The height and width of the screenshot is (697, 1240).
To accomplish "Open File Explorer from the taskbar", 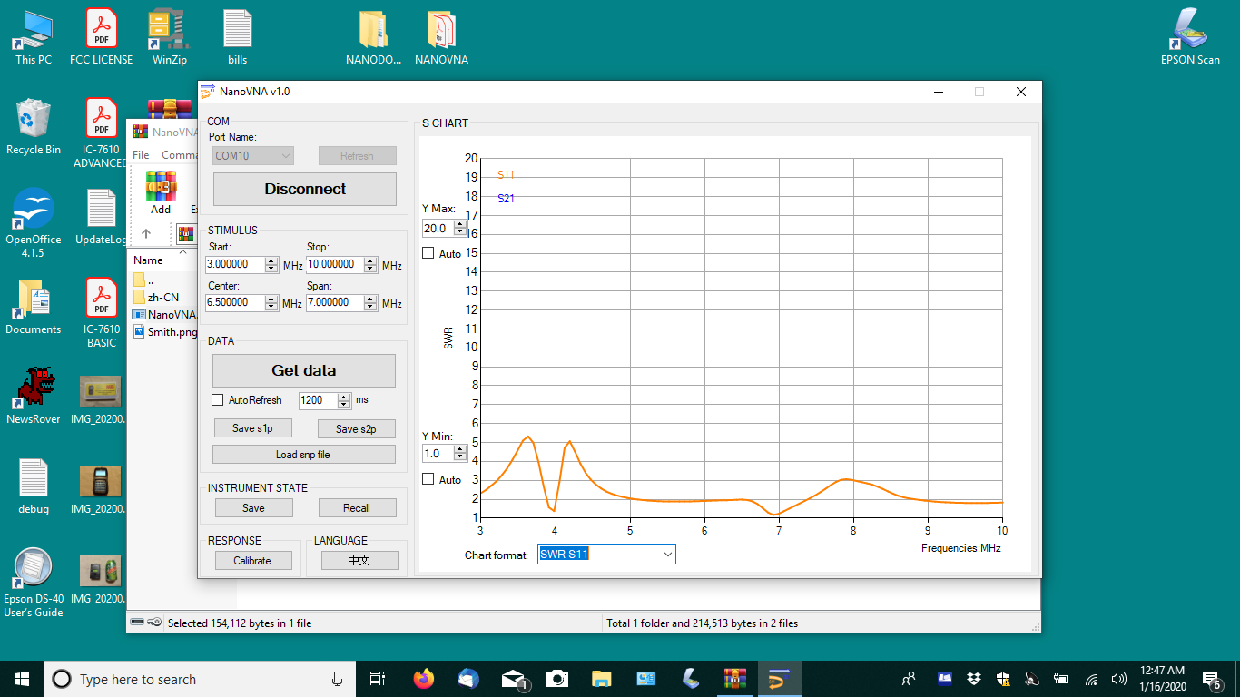I will tap(601, 679).
